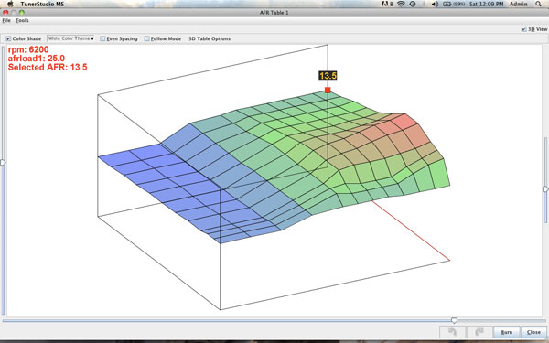This screenshot has width=549, height=343.
Task: Click the Close button
Action: click(x=533, y=332)
